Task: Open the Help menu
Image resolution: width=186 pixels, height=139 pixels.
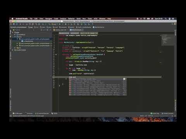Action: click(109, 19)
